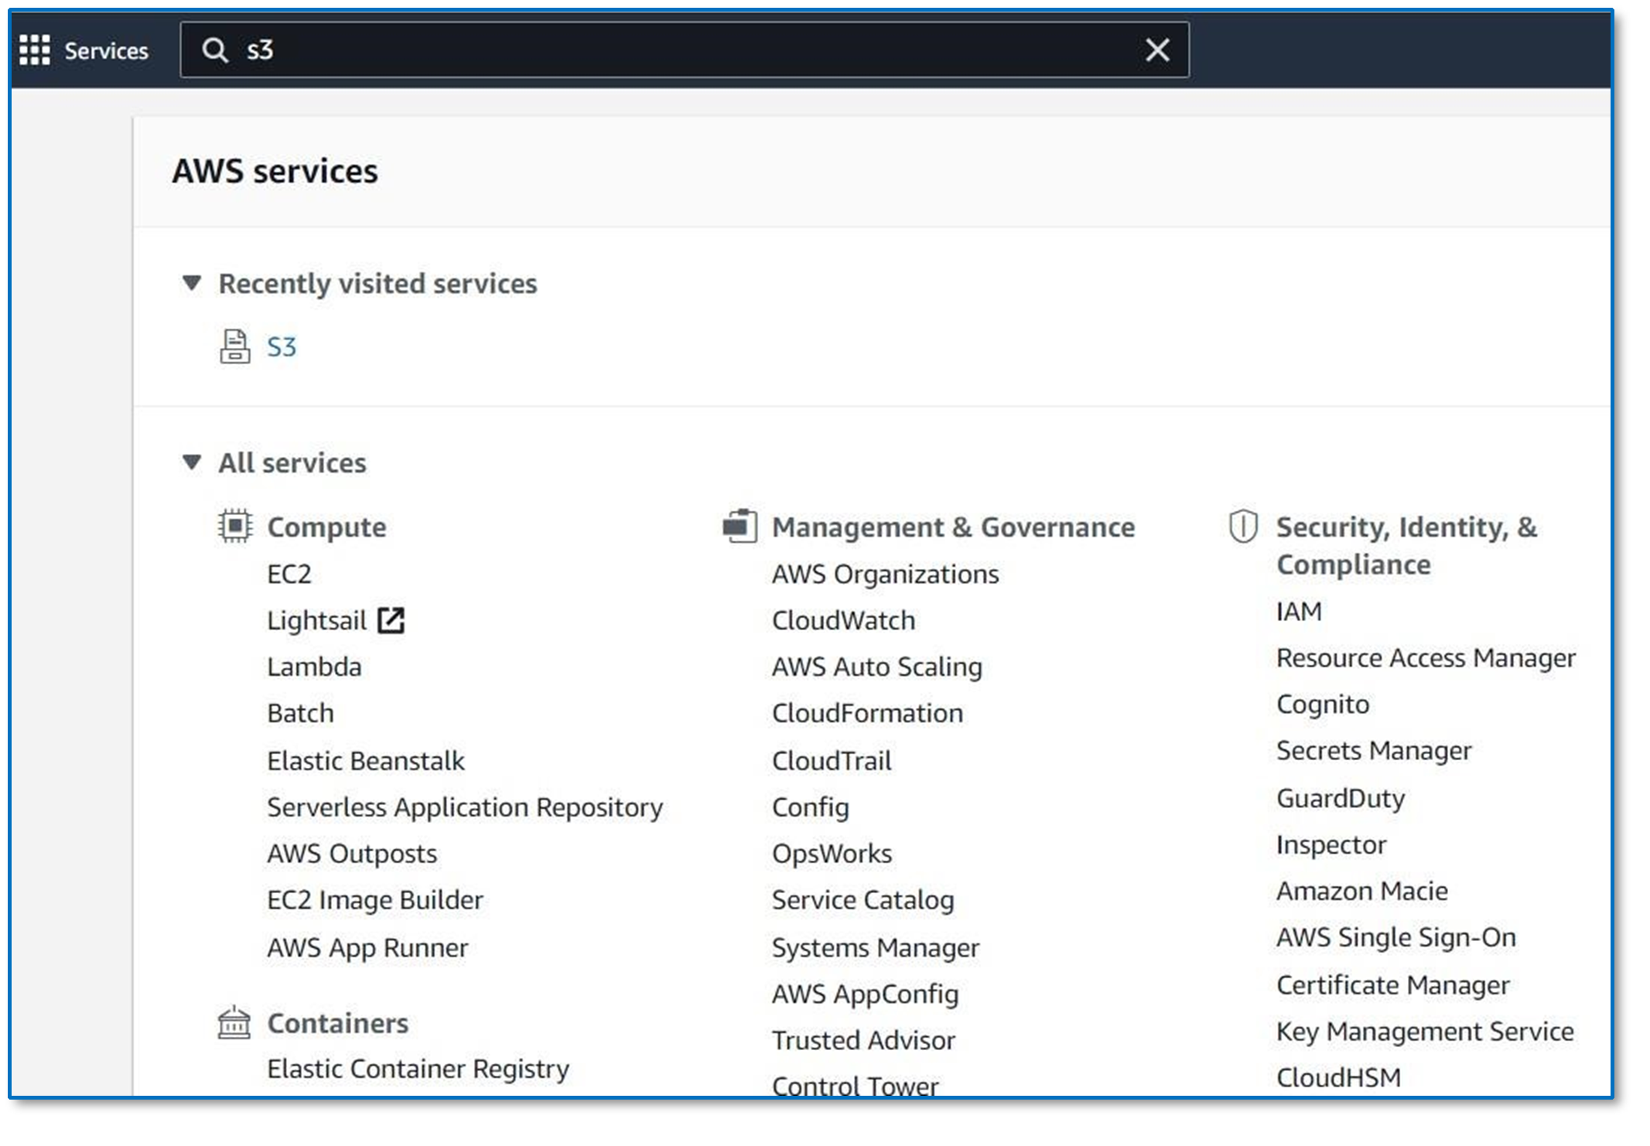The image size is (1650, 1146).
Task: Open AWS AppConfig
Action: (866, 994)
